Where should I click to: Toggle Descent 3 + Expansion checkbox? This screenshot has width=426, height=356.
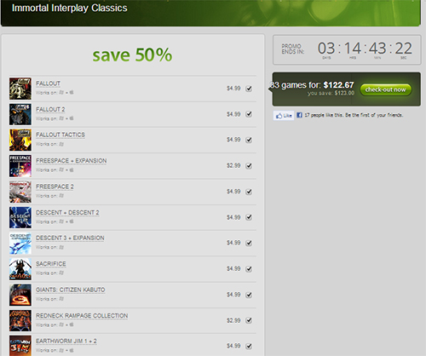pyautogui.click(x=249, y=243)
